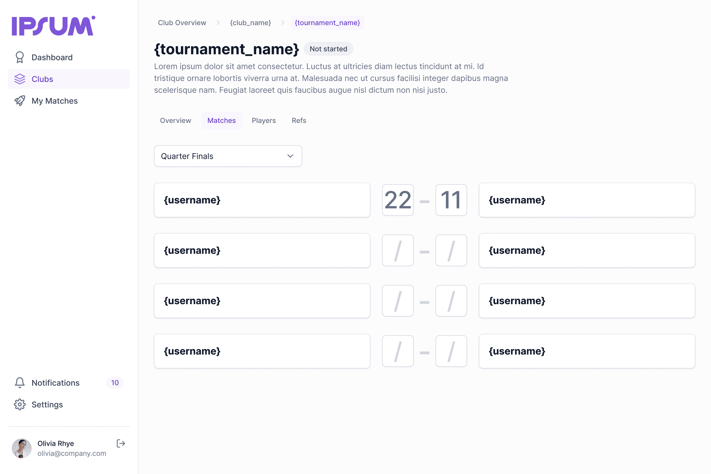The width and height of the screenshot is (711, 474).
Task: Click the Not started status badge
Action: coord(328,49)
